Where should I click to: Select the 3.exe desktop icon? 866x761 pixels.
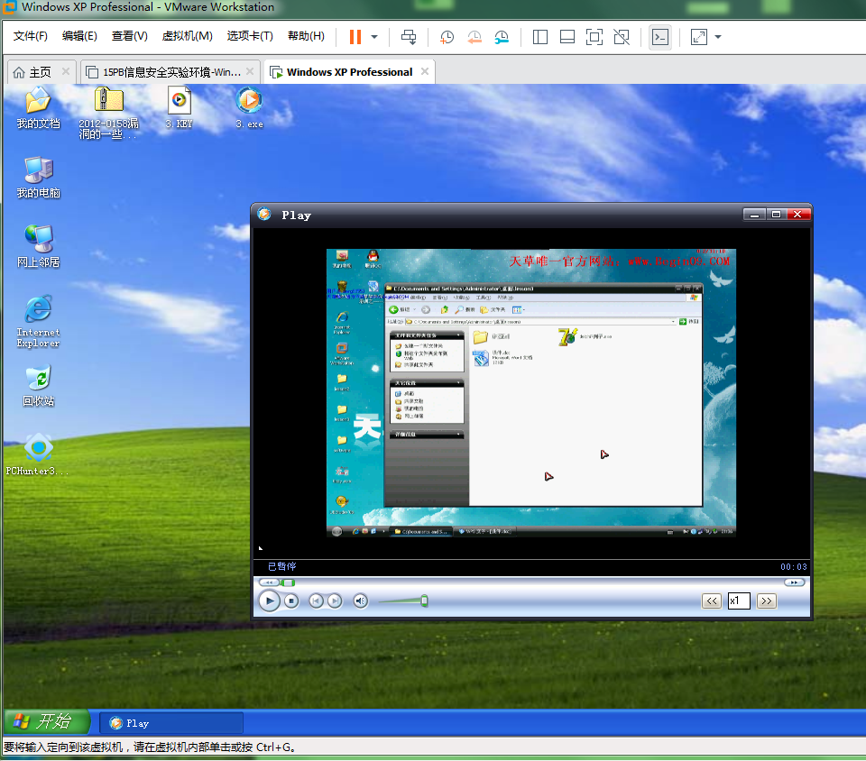tap(249, 108)
